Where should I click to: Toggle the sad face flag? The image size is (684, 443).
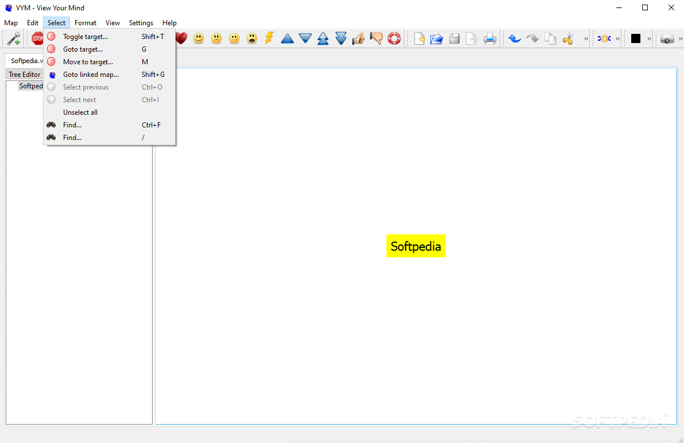[216, 38]
